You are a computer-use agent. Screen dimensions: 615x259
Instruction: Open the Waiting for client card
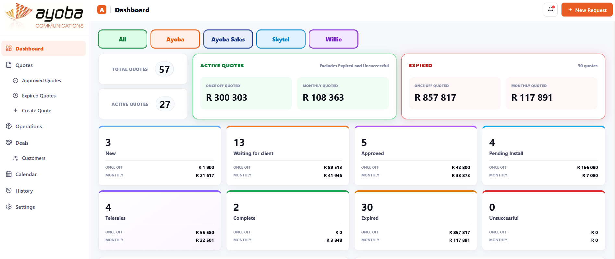pos(287,155)
